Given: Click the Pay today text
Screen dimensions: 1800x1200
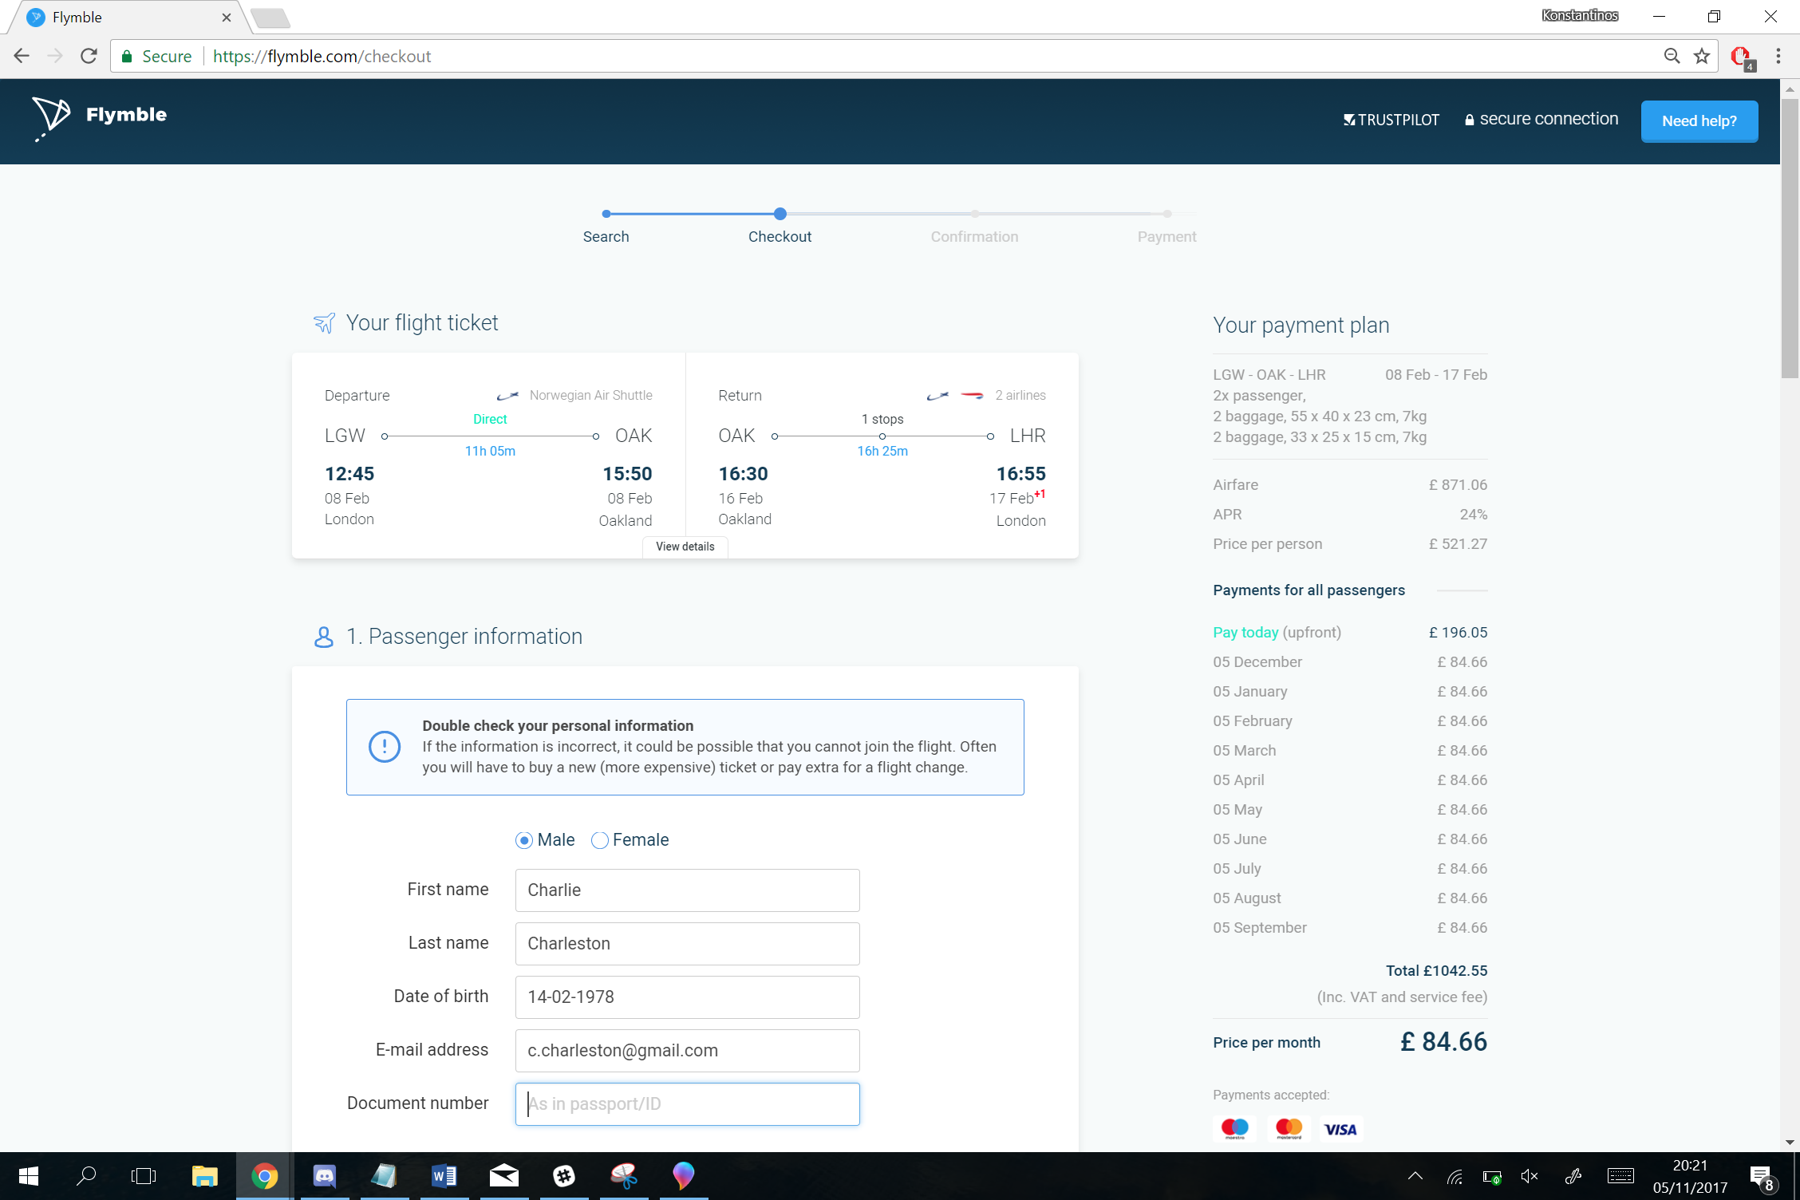Looking at the screenshot, I should point(1245,633).
